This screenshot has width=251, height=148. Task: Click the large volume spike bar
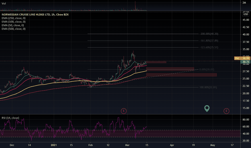pyautogui.click(x=135, y=6)
